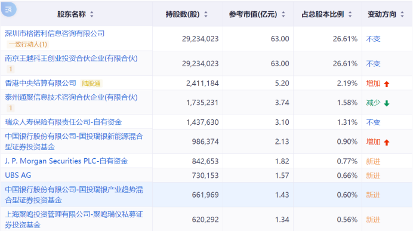
Task: Select share count 2,411,184
Action: click(202, 83)
